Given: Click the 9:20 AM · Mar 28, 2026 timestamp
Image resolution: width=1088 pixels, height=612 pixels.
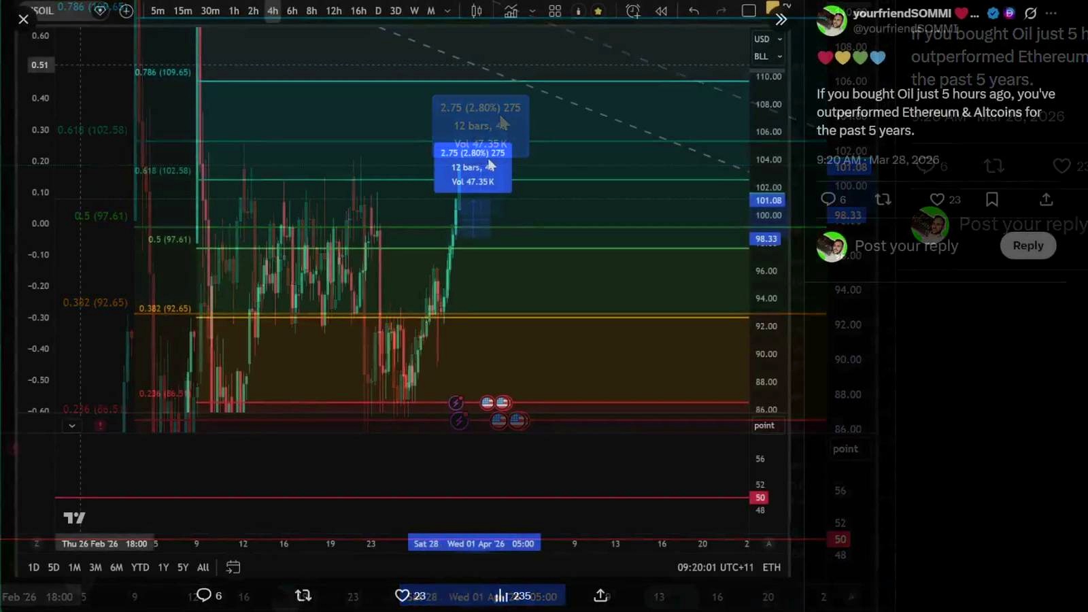Looking at the screenshot, I should click(x=878, y=160).
